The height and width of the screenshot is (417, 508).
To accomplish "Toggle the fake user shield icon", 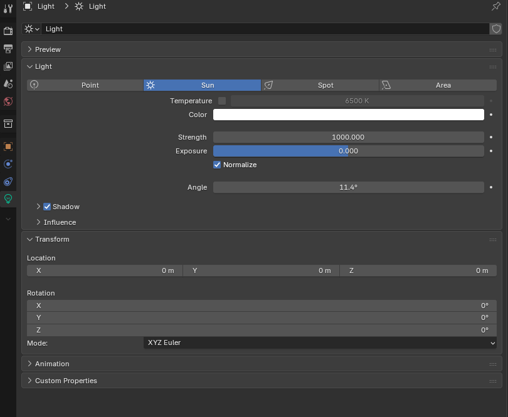I will pyautogui.click(x=496, y=29).
